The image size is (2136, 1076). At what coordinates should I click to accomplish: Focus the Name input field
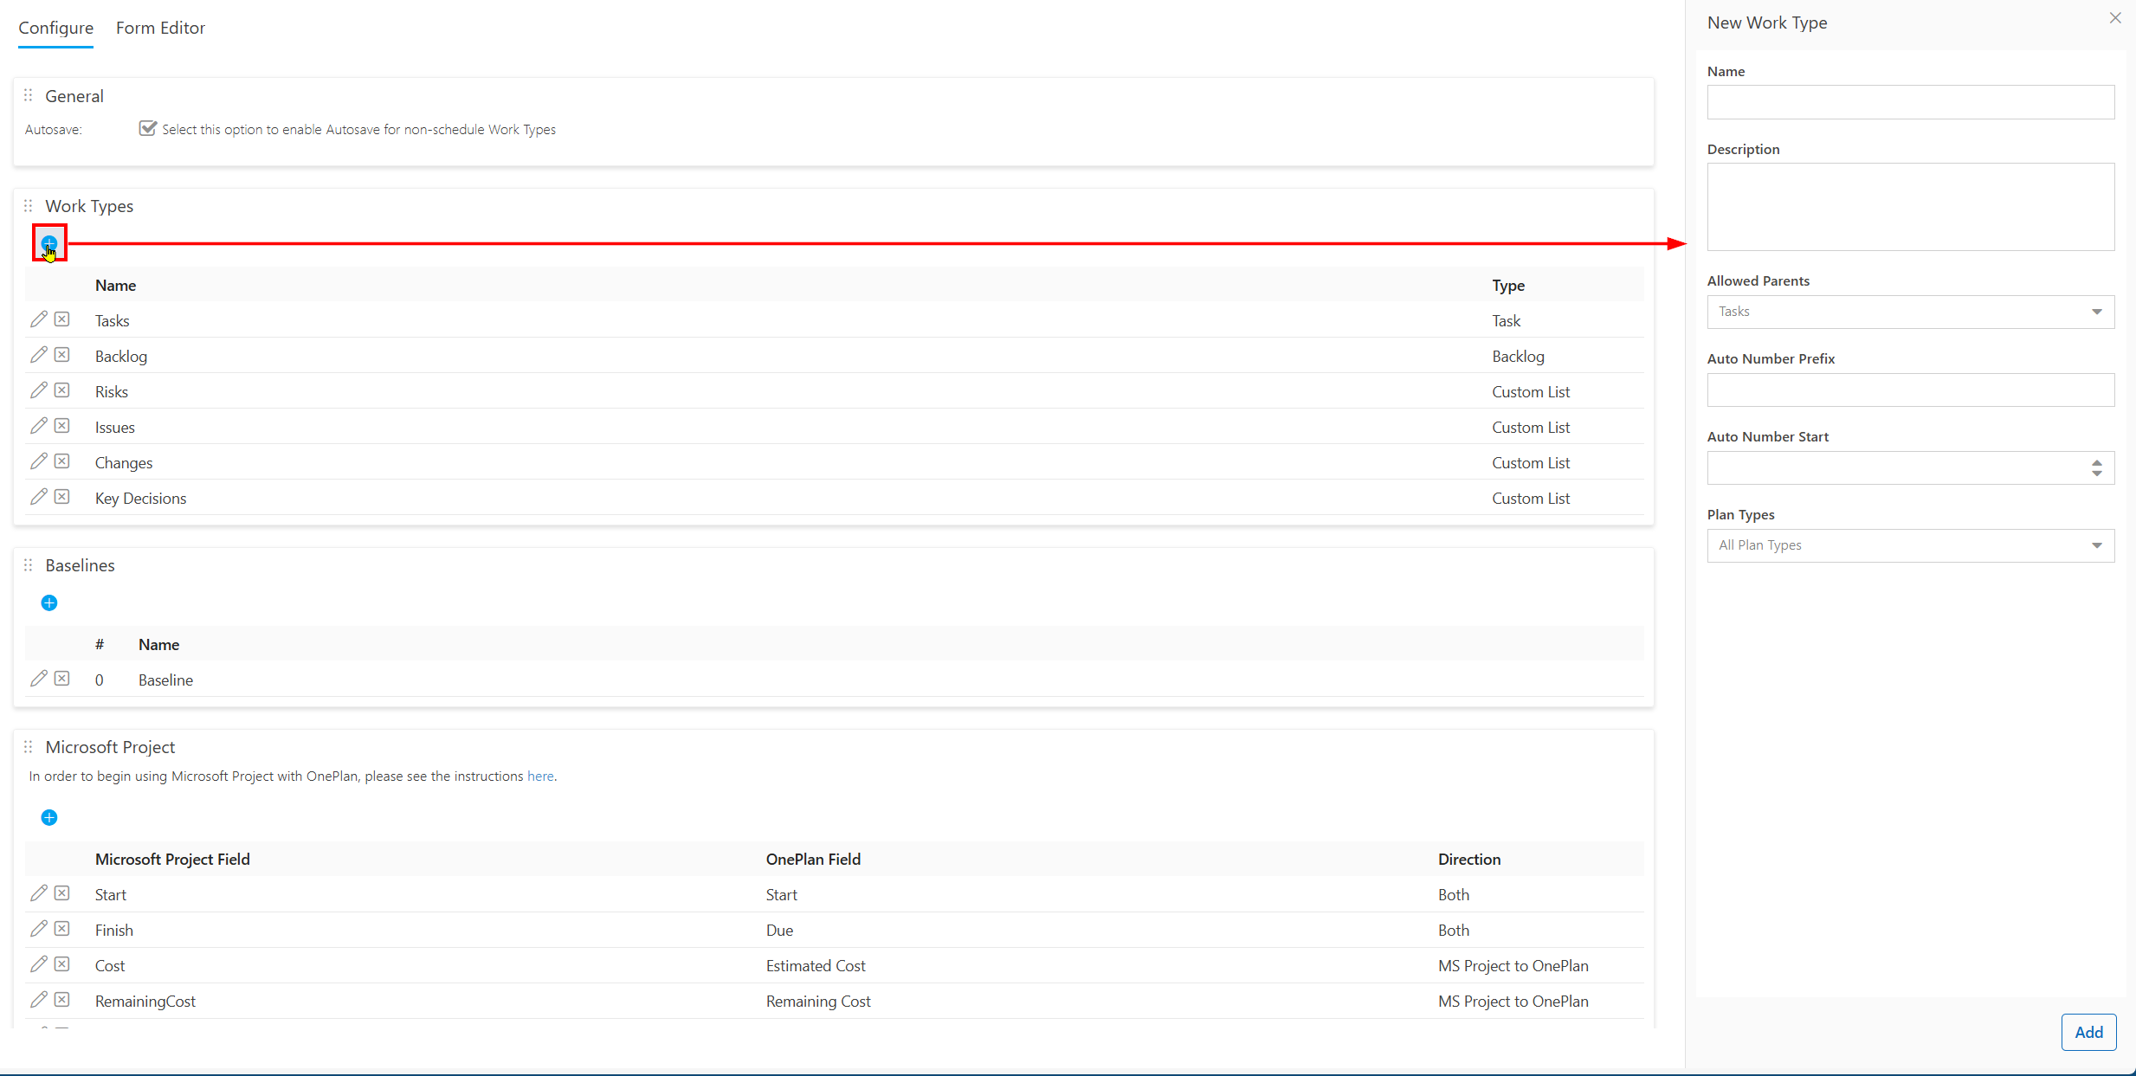pos(1910,102)
